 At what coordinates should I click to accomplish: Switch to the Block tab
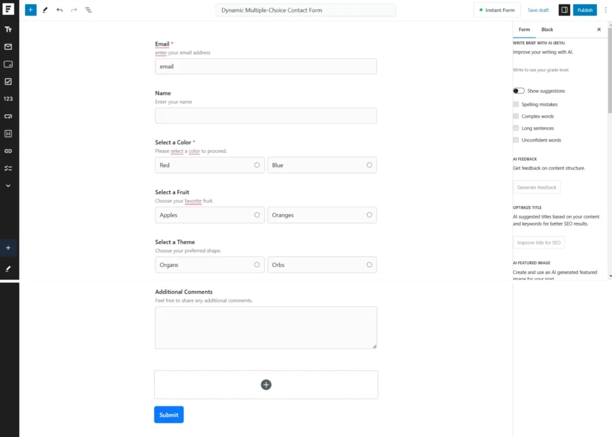tap(547, 29)
